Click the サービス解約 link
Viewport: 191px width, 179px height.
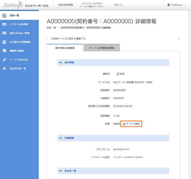click(x=133, y=124)
